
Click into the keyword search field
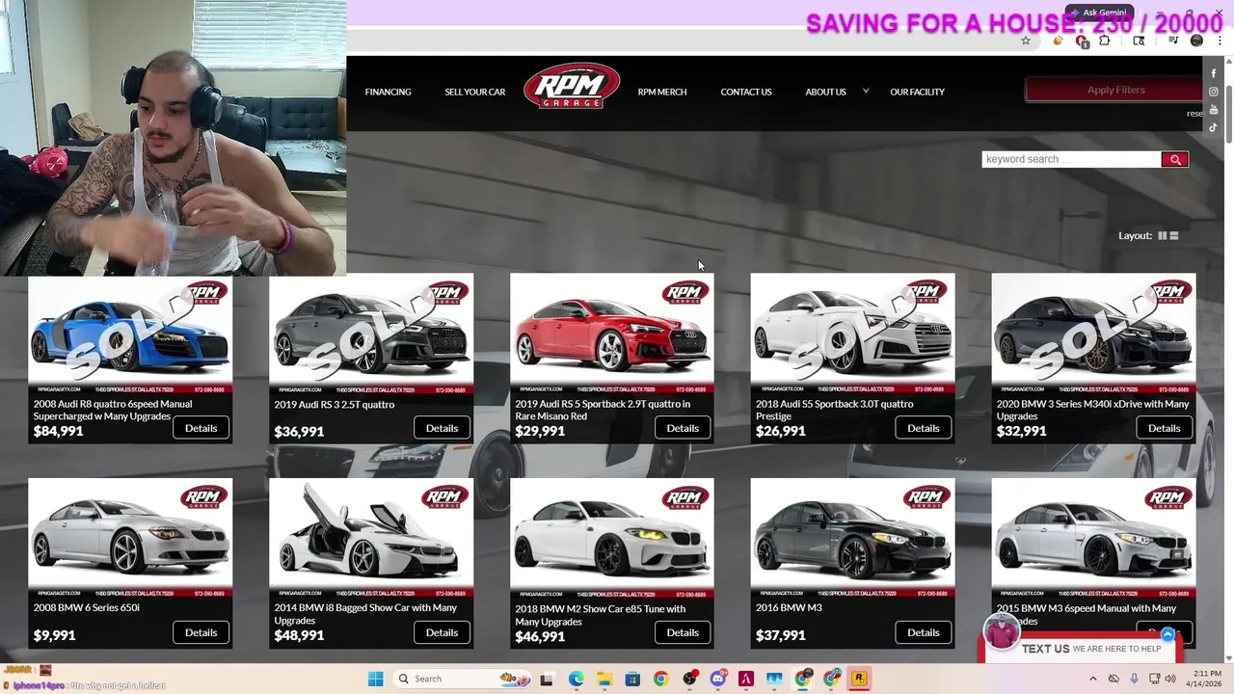click(x=1071, y=159)
